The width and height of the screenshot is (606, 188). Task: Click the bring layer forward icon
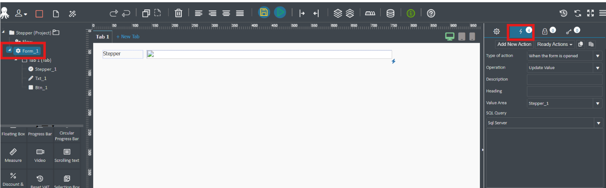pyautogui.click(x=350, y=13)
